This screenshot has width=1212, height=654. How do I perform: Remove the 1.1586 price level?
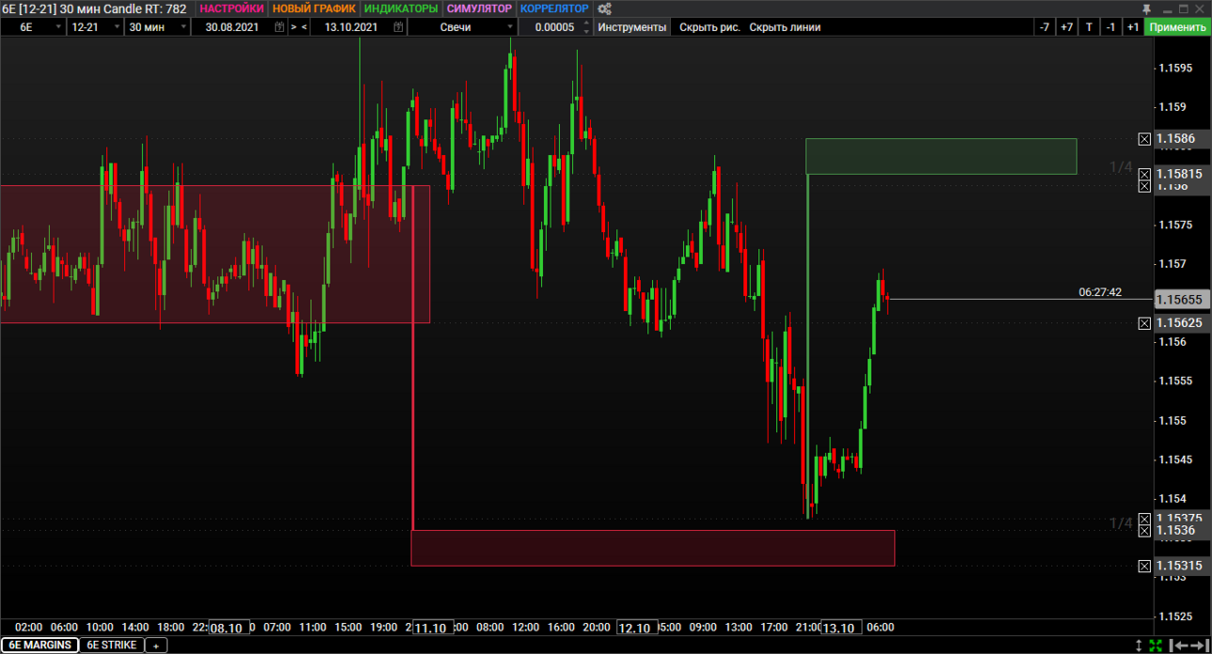(1144, 139)
